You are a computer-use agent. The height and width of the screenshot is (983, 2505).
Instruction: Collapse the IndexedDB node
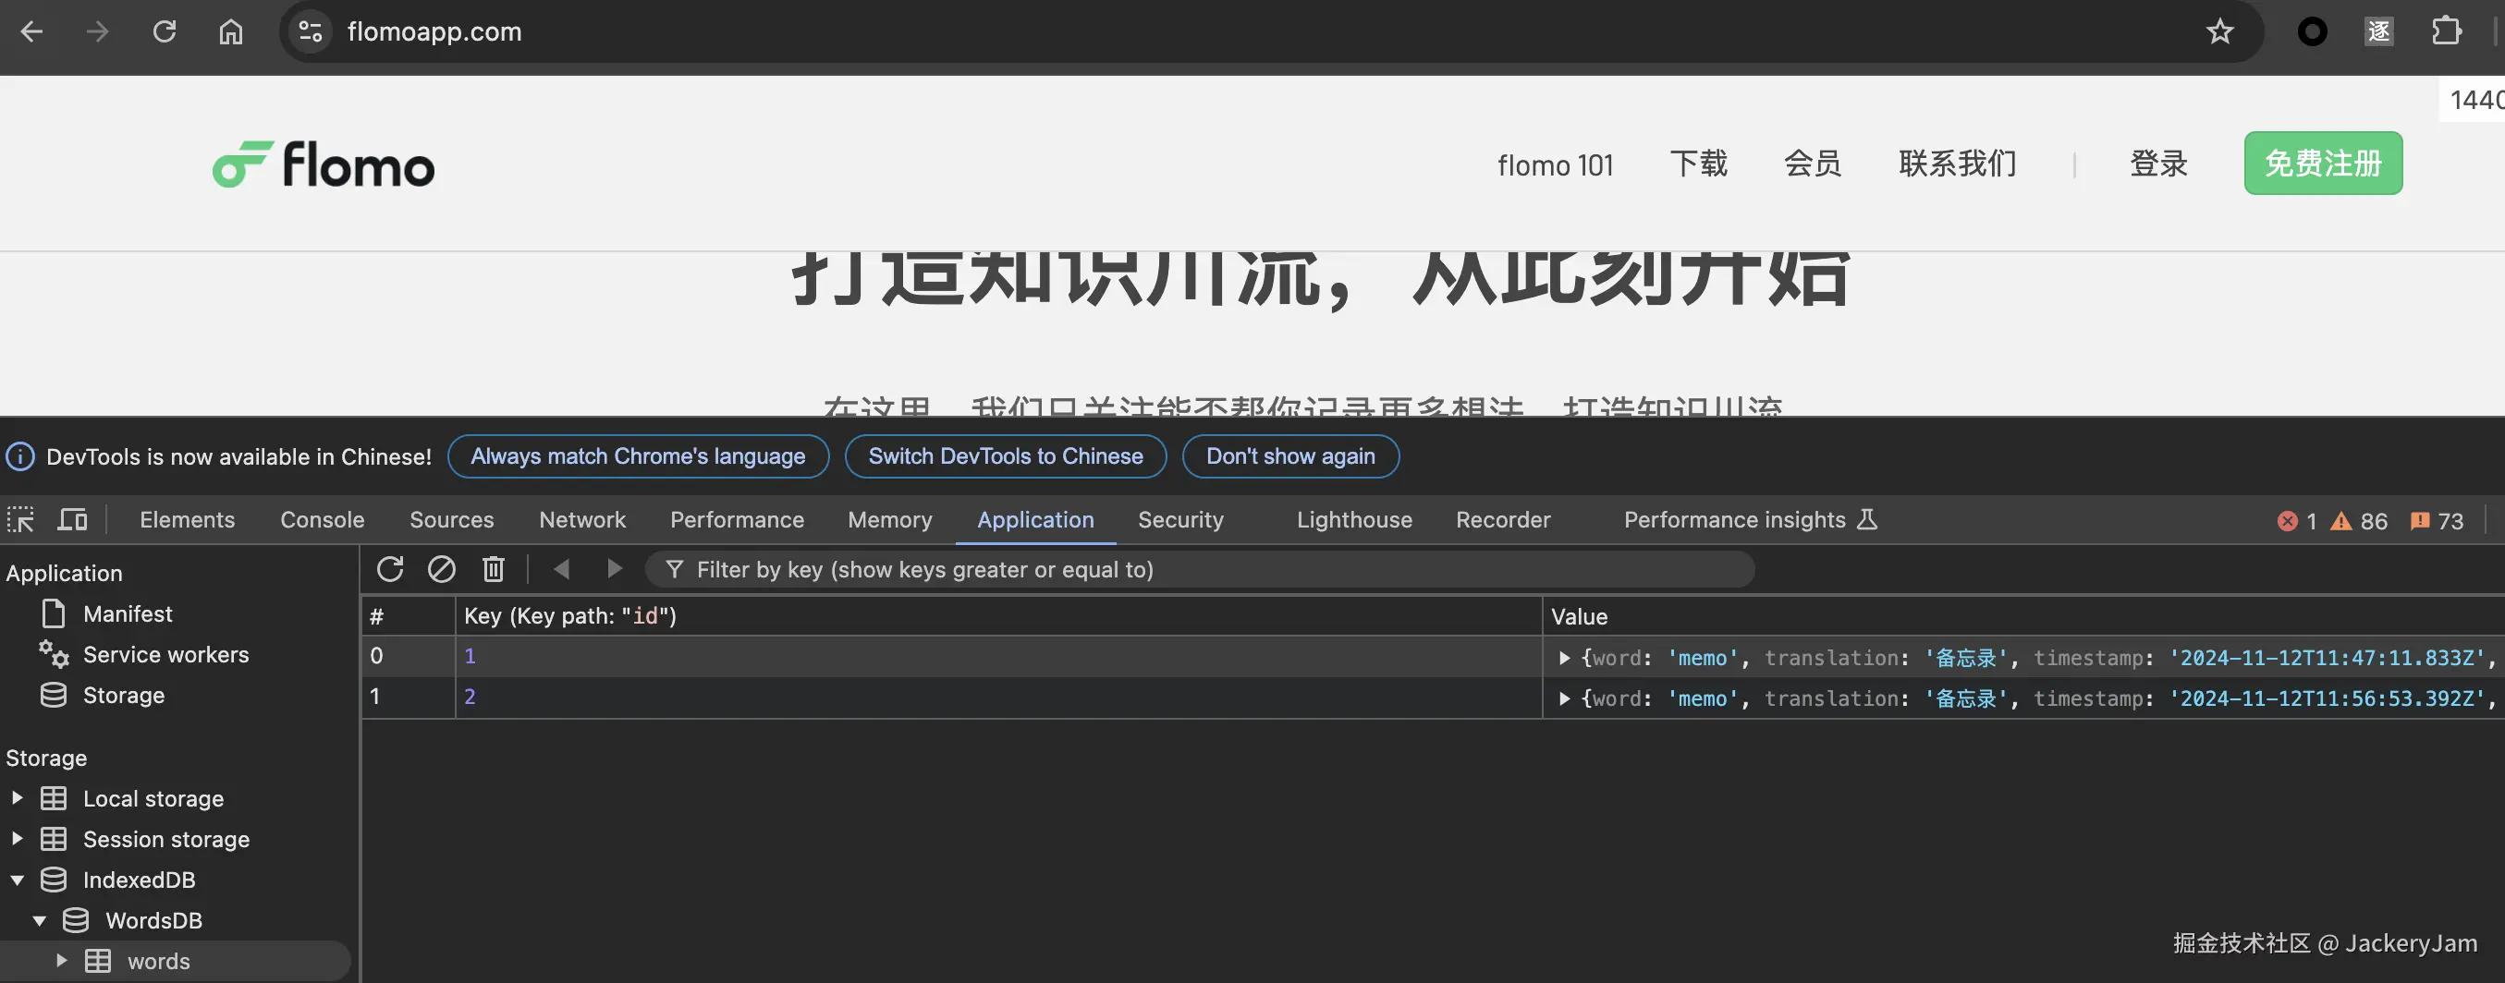(18, 880)
